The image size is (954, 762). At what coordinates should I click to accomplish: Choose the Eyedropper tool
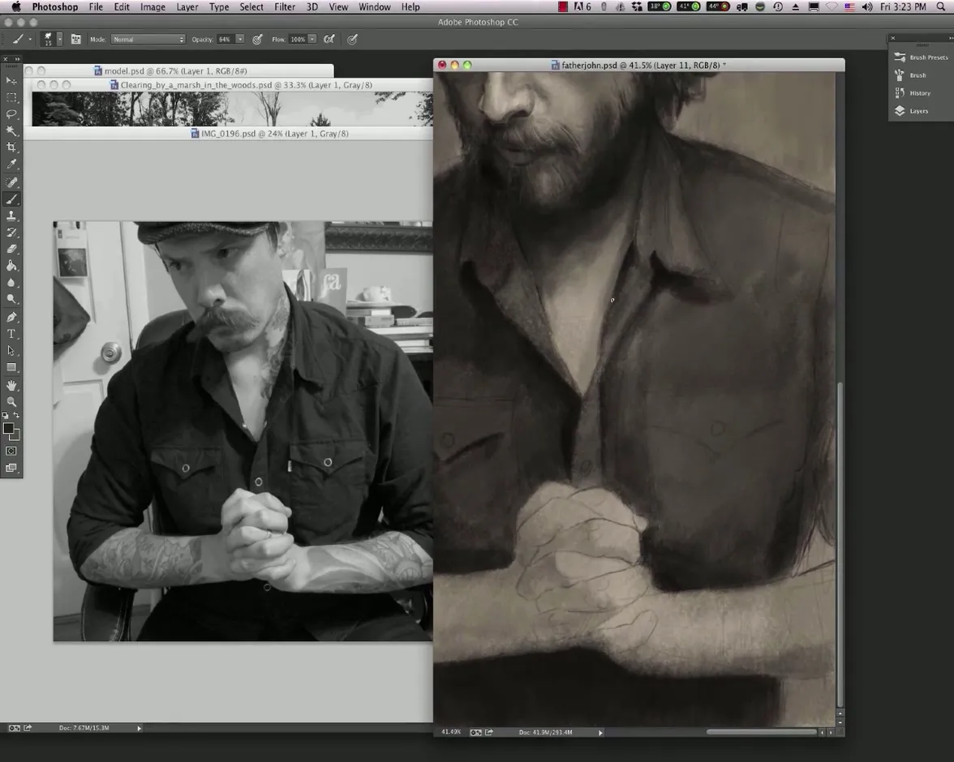(x=11, y=165)
